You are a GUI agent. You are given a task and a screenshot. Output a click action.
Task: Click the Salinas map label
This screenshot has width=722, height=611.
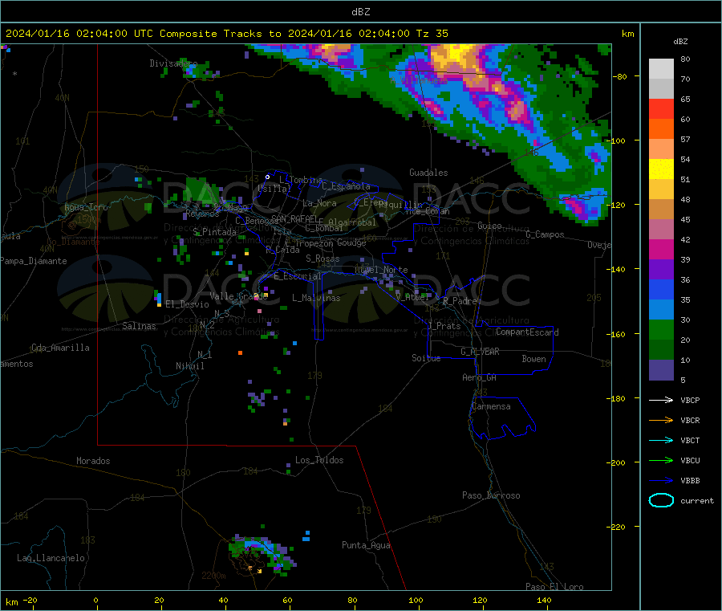pos(139,326)
